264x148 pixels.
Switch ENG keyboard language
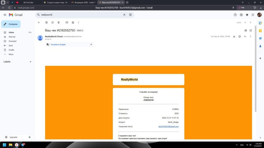click(242, 145)
